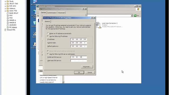Click the IP address input field
Viewport: 169px width, 95px height.
point(79,39)
